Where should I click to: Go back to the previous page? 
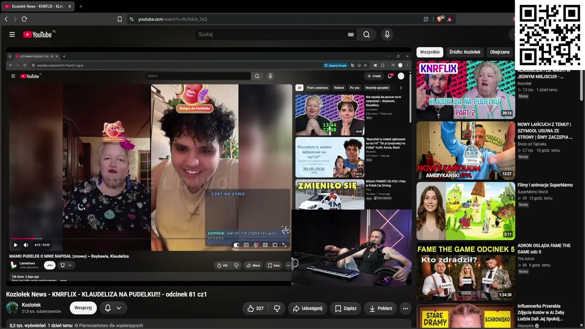[6, 19]
